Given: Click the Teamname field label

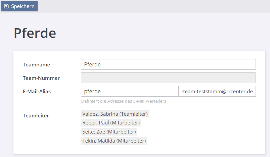Looking at the screenshot, I should [36, 65].
